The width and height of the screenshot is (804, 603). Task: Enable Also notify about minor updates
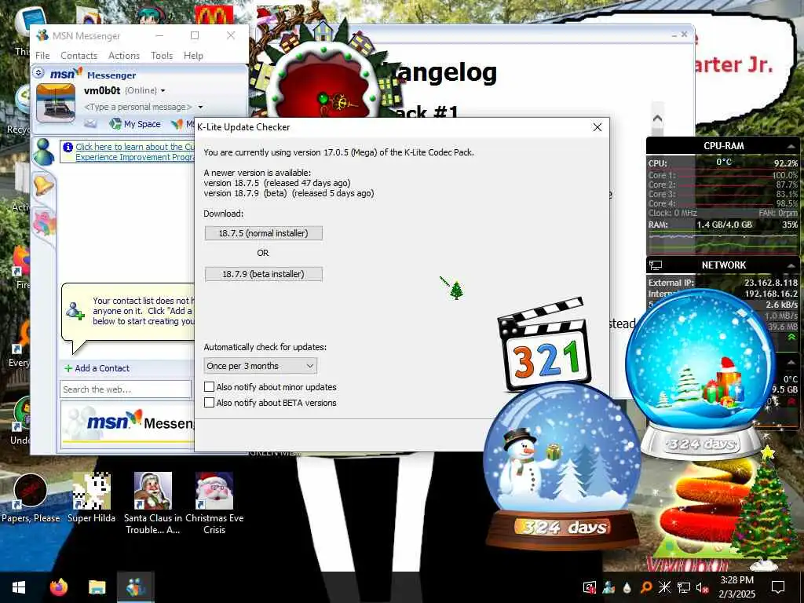(x=209, y=387)
